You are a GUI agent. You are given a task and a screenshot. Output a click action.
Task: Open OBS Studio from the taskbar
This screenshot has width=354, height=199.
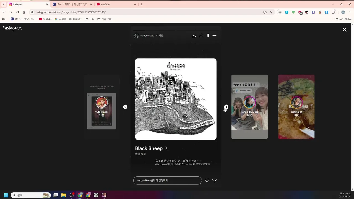(x=72, y=195)
